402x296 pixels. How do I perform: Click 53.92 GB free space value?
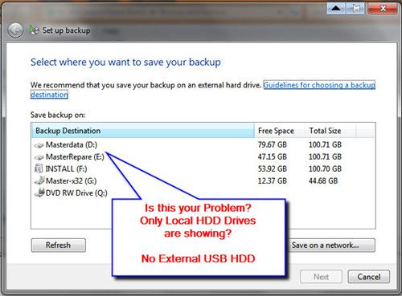point(273,169)
